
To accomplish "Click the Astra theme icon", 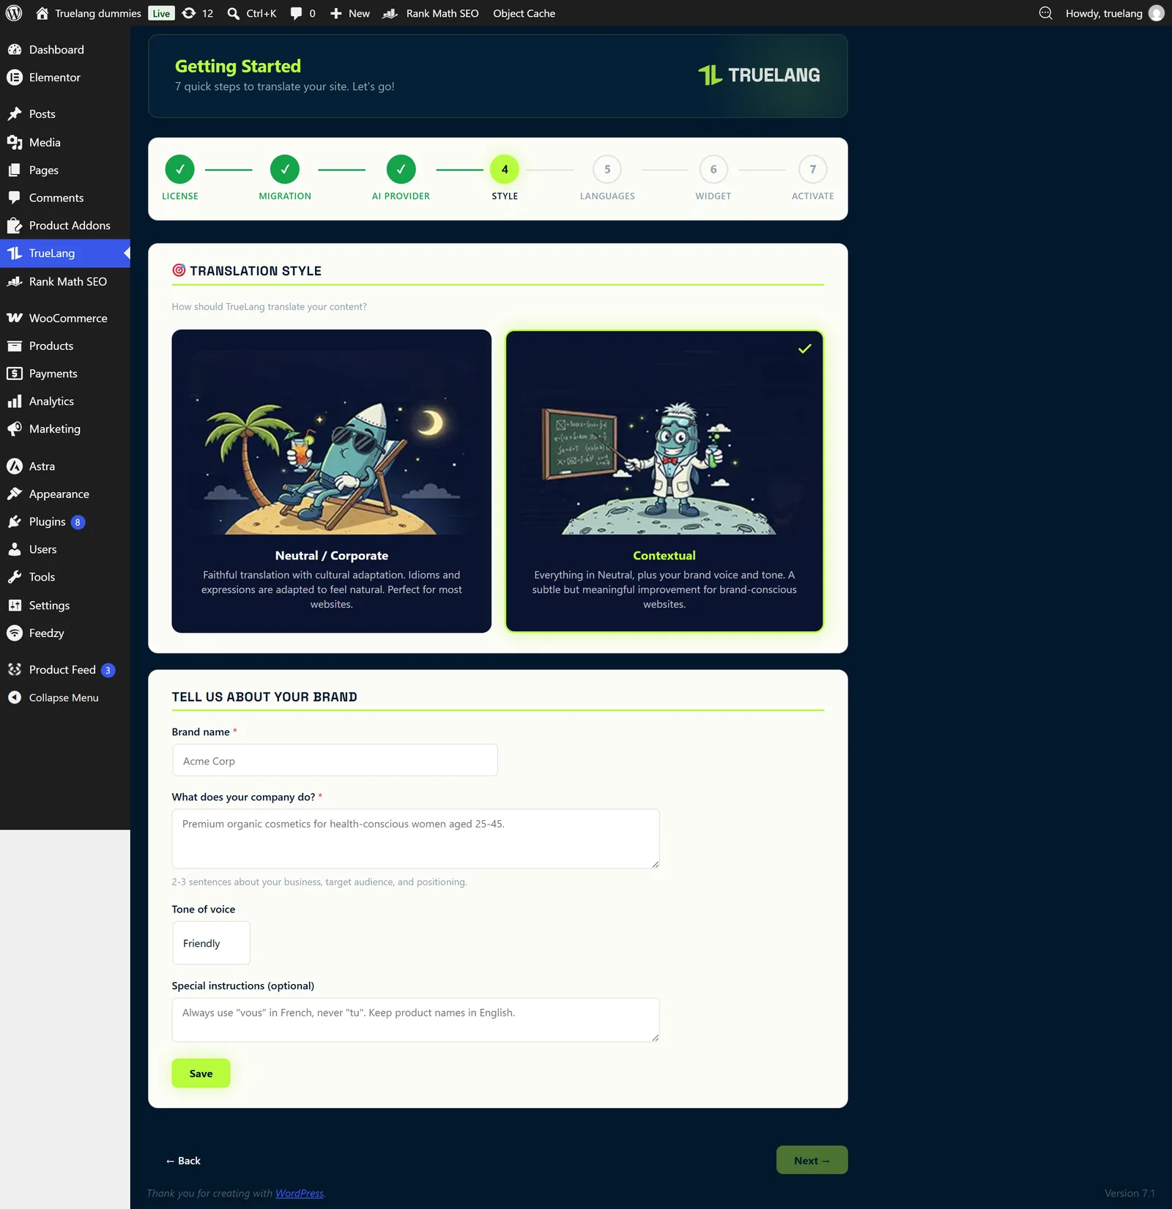I will 15,466.
